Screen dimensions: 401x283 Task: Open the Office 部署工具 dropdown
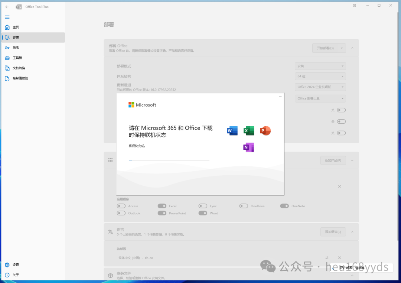coord(320,98)
